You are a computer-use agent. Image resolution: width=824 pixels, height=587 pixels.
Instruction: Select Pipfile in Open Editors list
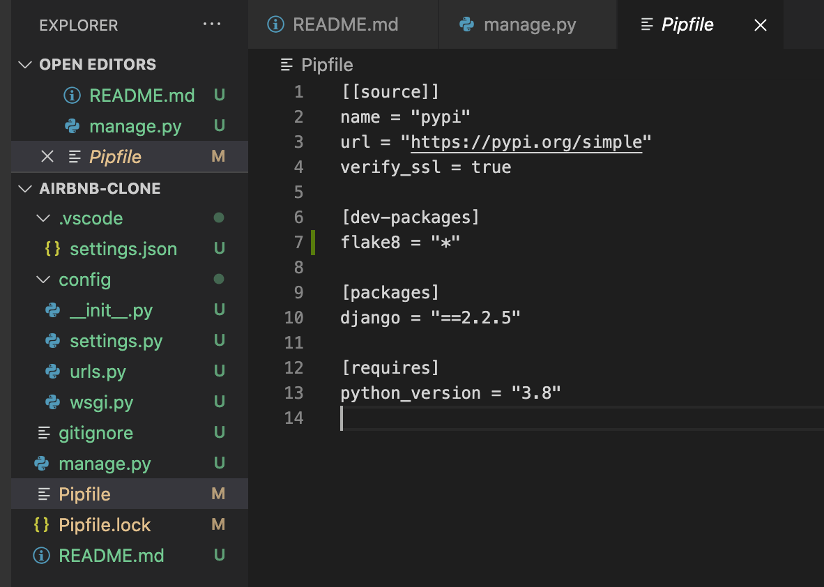129,157
